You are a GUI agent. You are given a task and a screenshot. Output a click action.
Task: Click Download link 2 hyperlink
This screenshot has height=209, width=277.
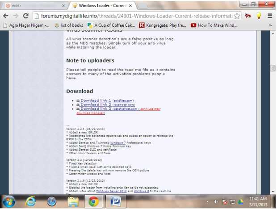(x=106, y=104)
